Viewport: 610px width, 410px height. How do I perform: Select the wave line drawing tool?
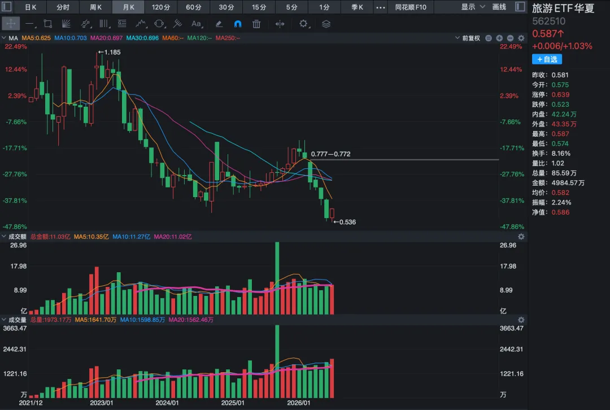point(141,24)
